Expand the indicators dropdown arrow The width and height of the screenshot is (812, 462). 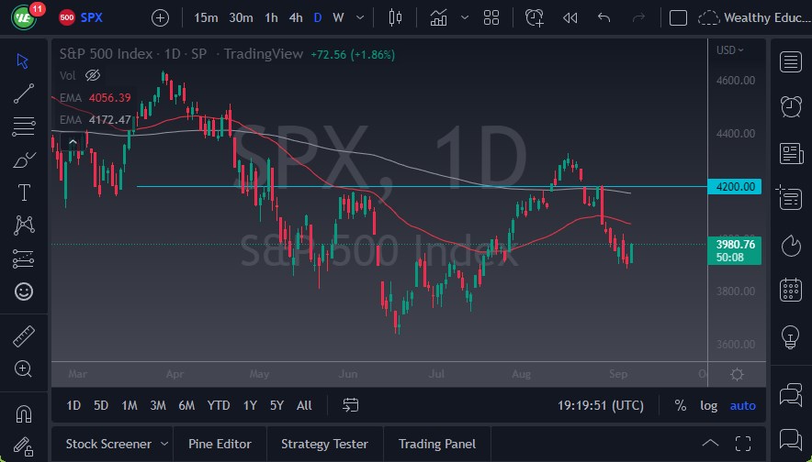464,17
